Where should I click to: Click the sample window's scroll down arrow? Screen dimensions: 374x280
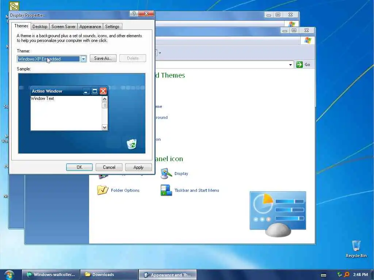tap(104, 127)
